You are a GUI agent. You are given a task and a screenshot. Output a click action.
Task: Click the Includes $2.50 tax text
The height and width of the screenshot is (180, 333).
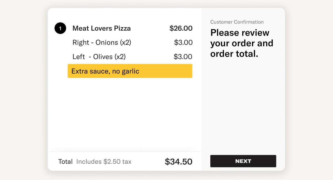[104, 162]
